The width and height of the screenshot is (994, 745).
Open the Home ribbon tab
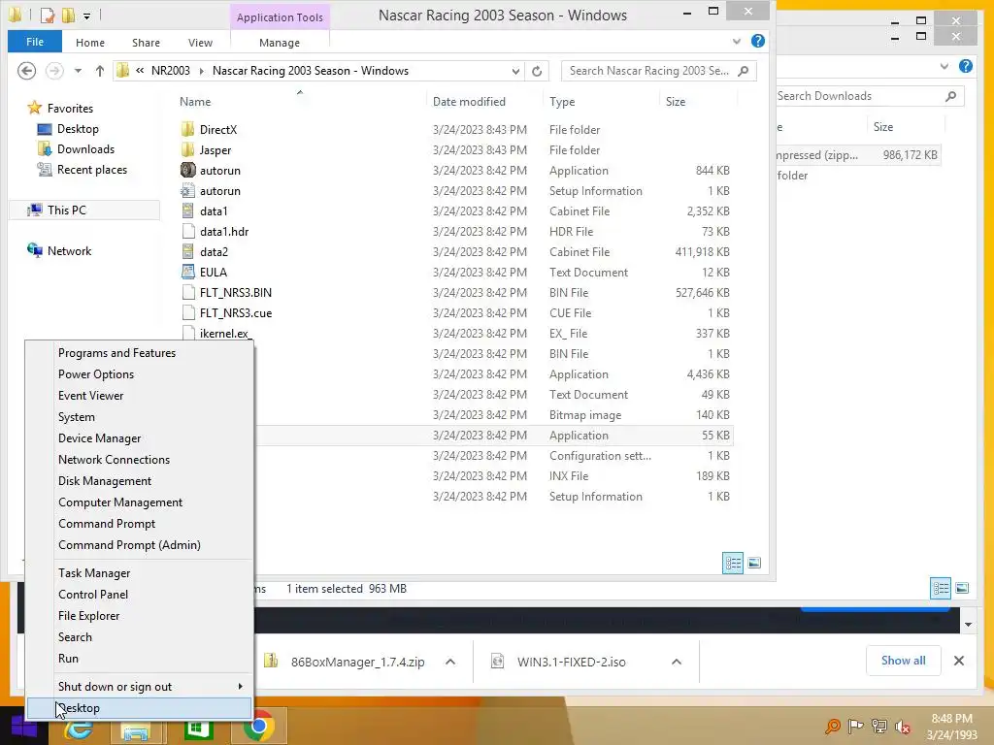pos(90,43)
